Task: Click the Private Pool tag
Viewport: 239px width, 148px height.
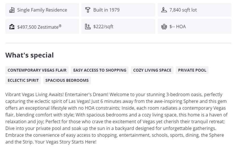Action: point(192,70)
